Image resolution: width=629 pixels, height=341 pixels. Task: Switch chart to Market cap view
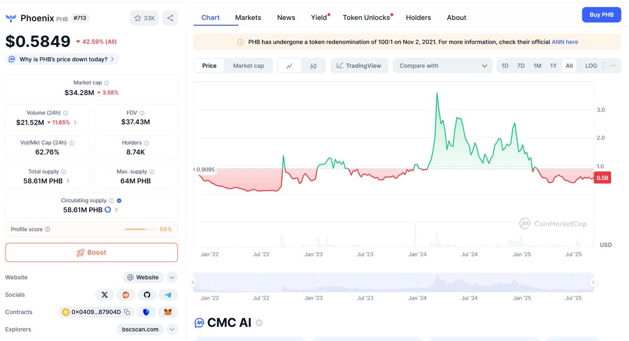pos(248,66)
